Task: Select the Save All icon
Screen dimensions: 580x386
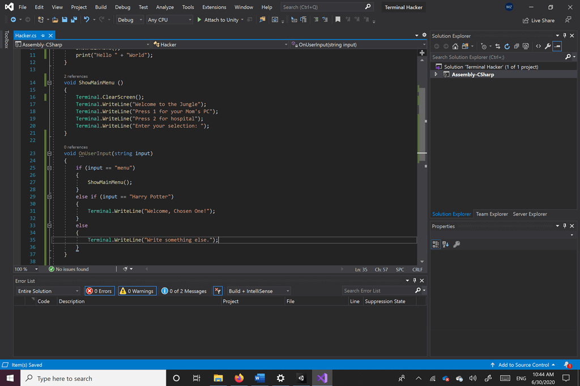Action: (75, 20)
